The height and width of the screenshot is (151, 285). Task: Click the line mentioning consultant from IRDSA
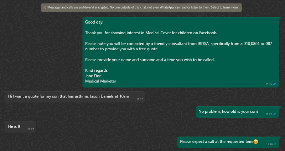coord(178,44)
